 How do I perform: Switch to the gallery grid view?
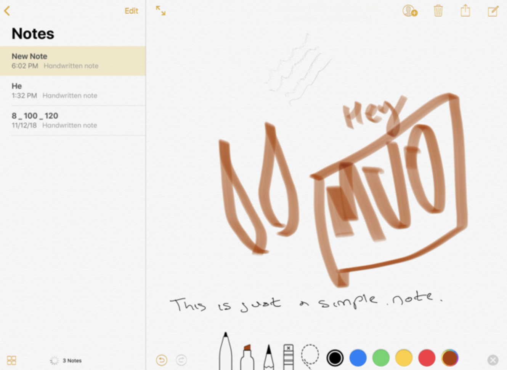(11, 360)
